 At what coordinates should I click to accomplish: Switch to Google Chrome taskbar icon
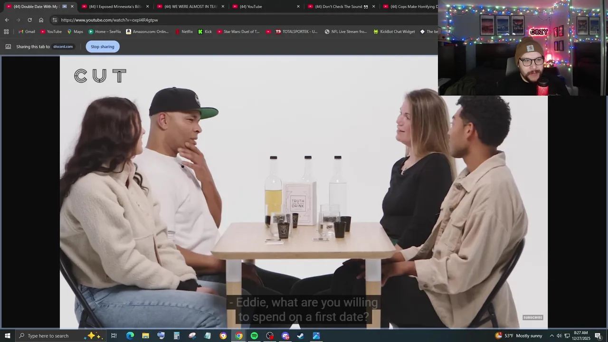tap(238, 336)
